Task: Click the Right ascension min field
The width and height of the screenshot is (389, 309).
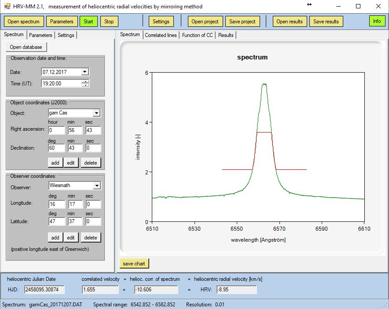Action: pyautogui.click(x=75, y=130)
